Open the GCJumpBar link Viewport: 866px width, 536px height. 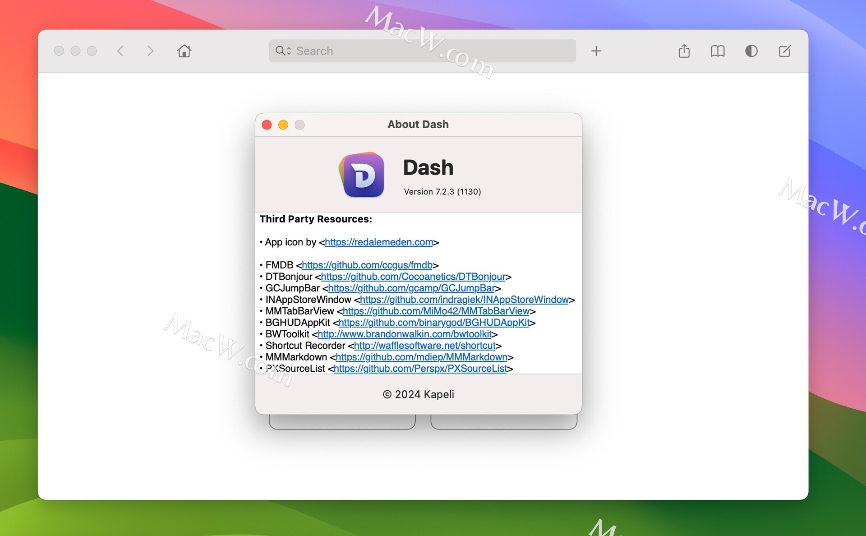(x=412, y=288)
